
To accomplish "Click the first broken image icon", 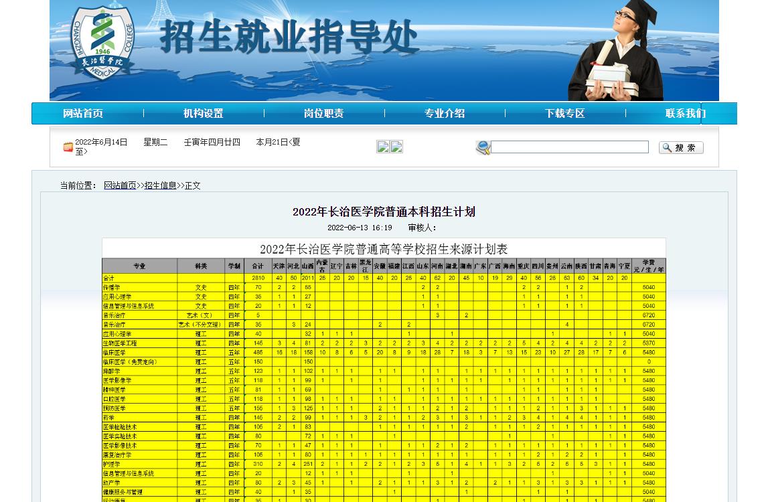I will pyautogui.click(x=383, y=147).
